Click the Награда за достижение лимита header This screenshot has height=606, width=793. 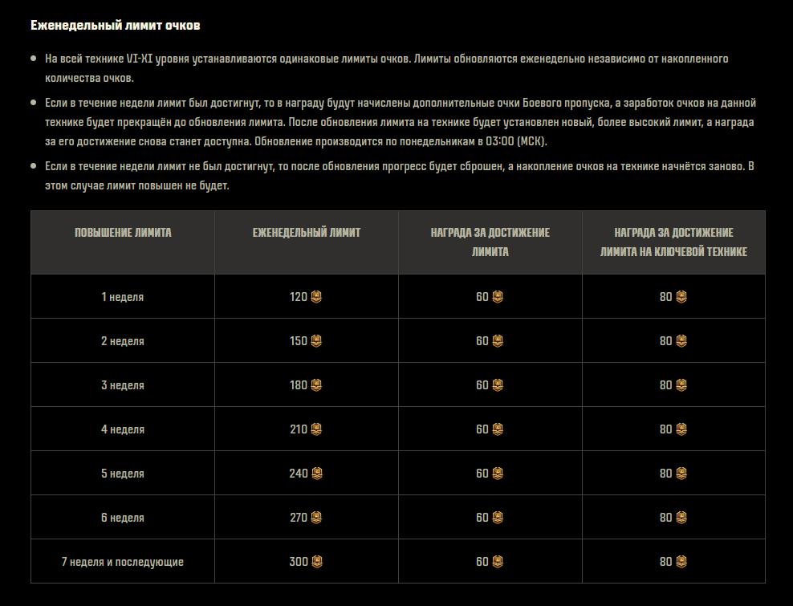[x=490, y=242]
